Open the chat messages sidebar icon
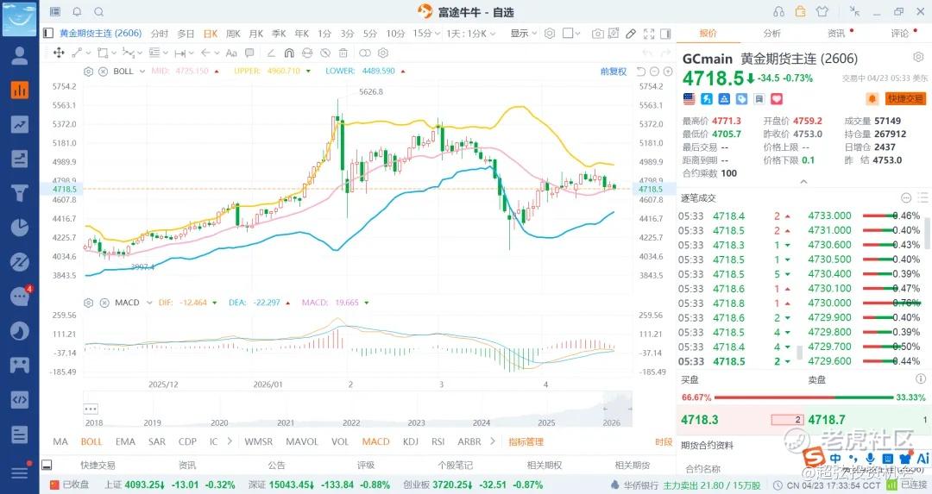The image size is (932, 494). coord(19,296)
